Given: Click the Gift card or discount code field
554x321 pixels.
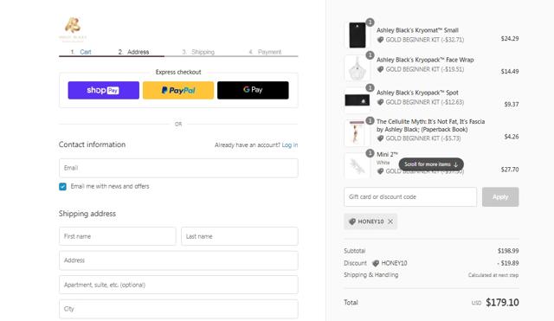Looking at the screenshot, I should [410, 197].
